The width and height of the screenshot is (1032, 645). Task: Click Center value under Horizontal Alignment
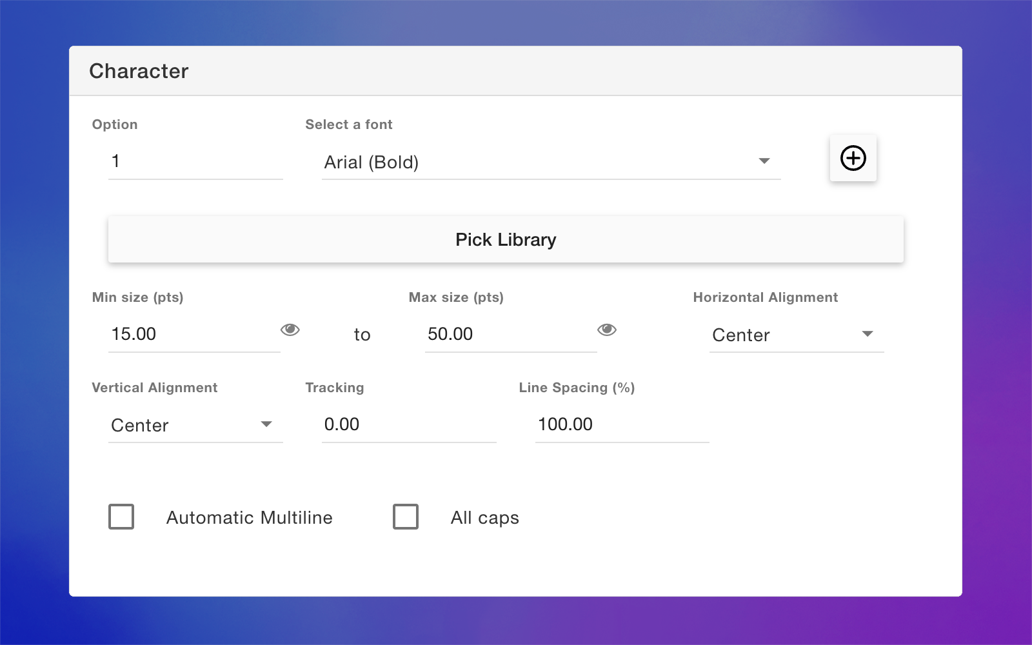[741, 335]
